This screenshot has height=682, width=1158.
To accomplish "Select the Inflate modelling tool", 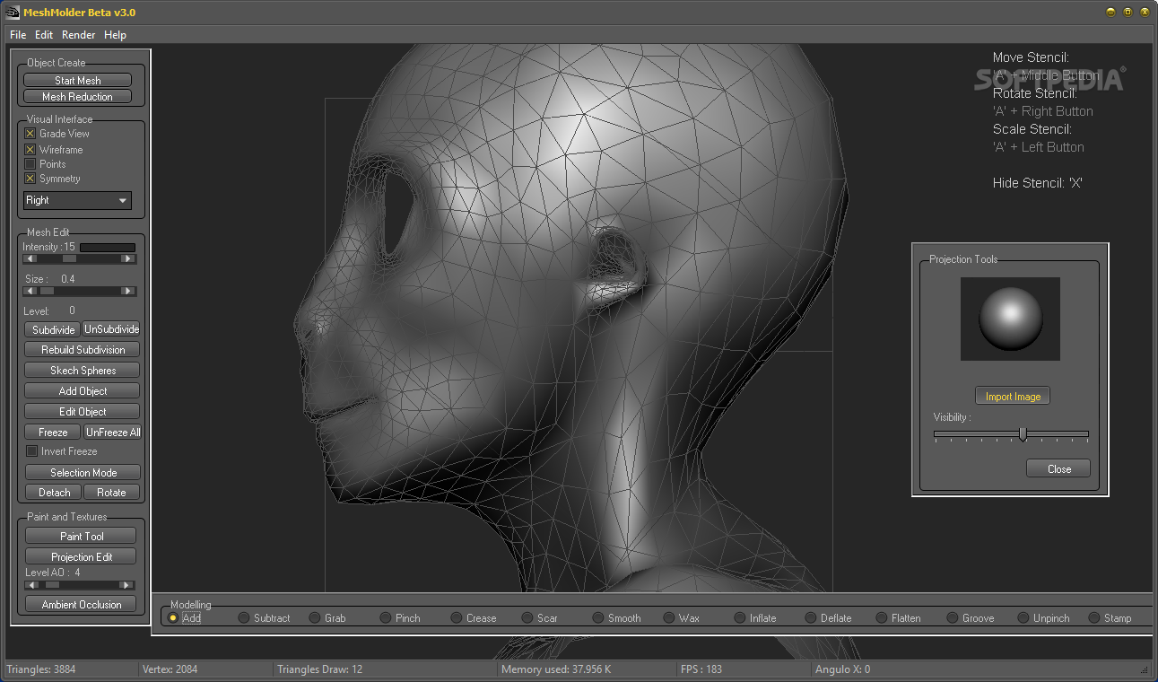I will (740, 617).
